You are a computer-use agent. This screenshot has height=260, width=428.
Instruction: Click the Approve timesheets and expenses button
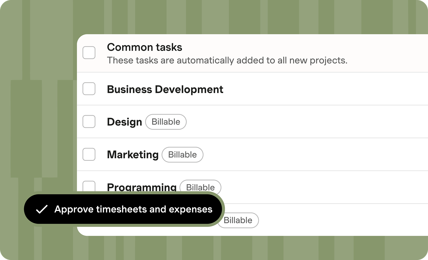(133, 209)
